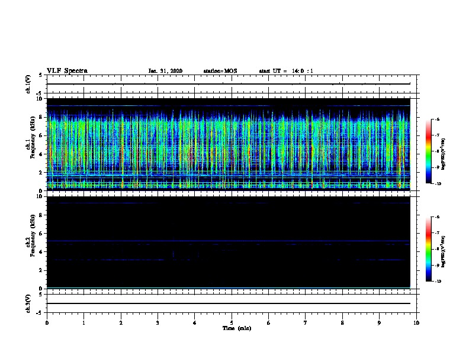Image resolution: width=469 pixels, height=362 pixels.
Task: Click time axis tick label "1"
Action: 83,323
